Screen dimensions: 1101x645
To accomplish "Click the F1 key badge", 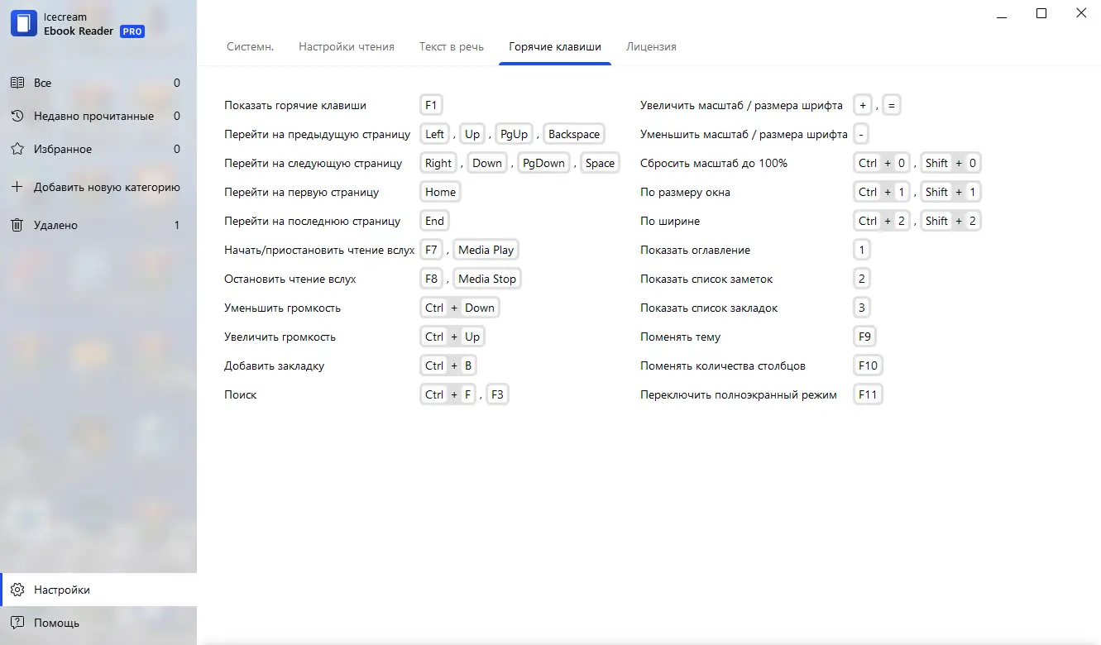I will click(431, 105).
